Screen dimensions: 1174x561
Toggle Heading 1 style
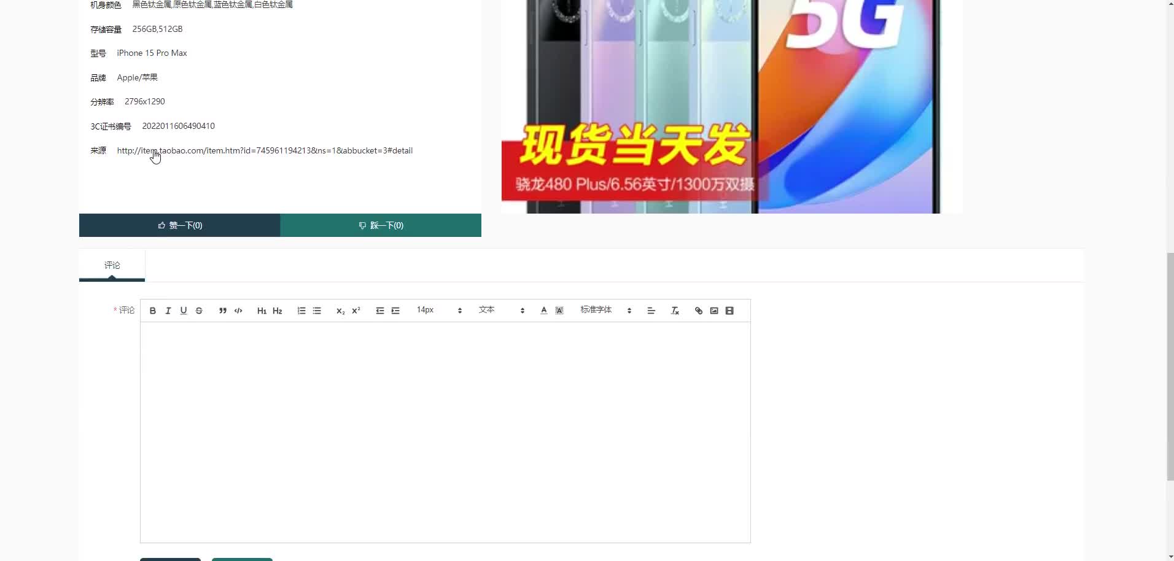[x=261, y=310]
